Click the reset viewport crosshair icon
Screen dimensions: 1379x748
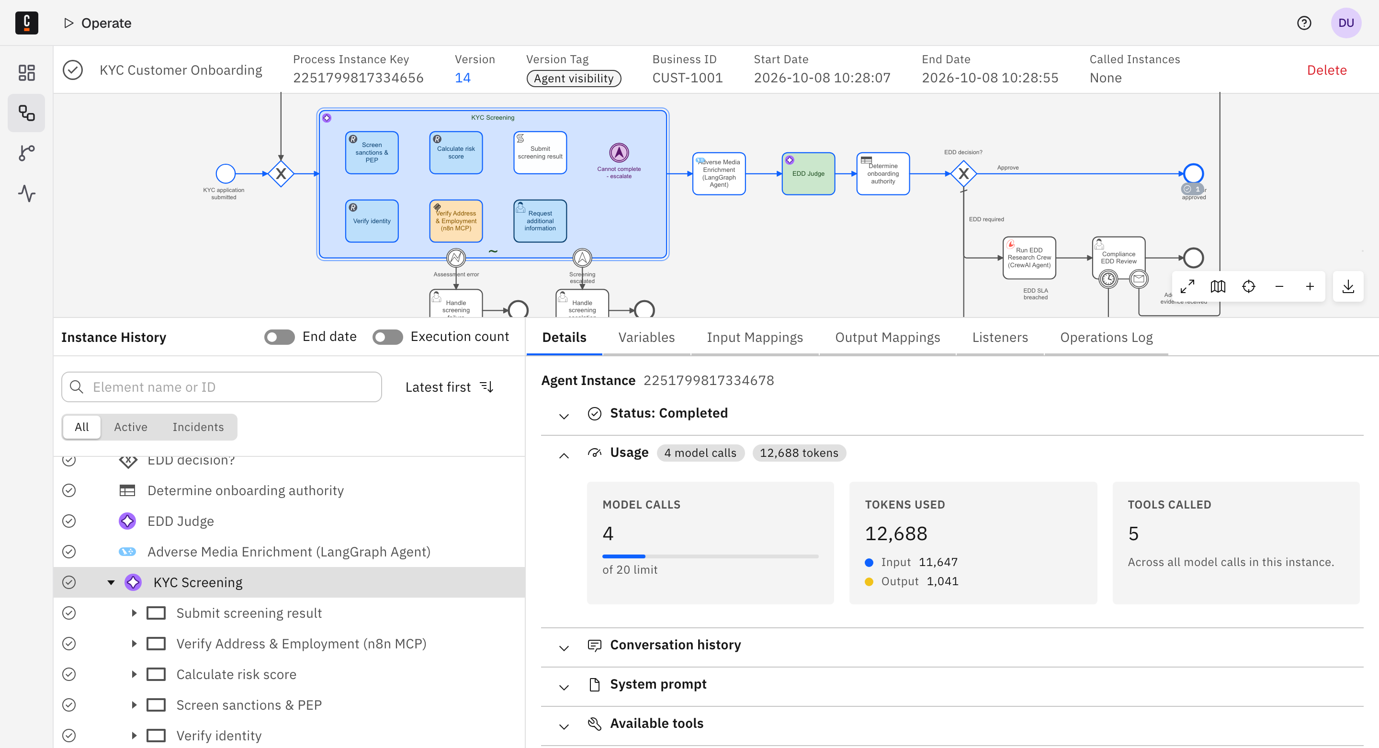click(x=1248, y=286)
